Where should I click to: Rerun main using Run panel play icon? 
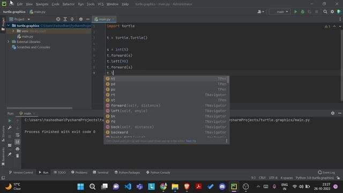(x=10, y=121)
